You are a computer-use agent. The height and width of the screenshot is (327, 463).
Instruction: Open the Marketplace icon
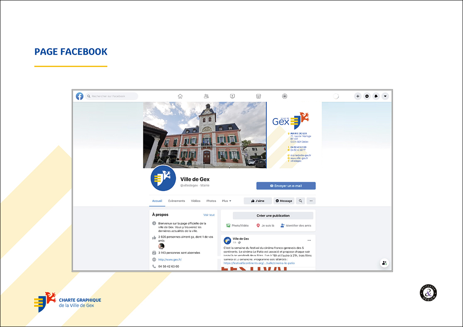pyautogui.click(x=259, y=96)
